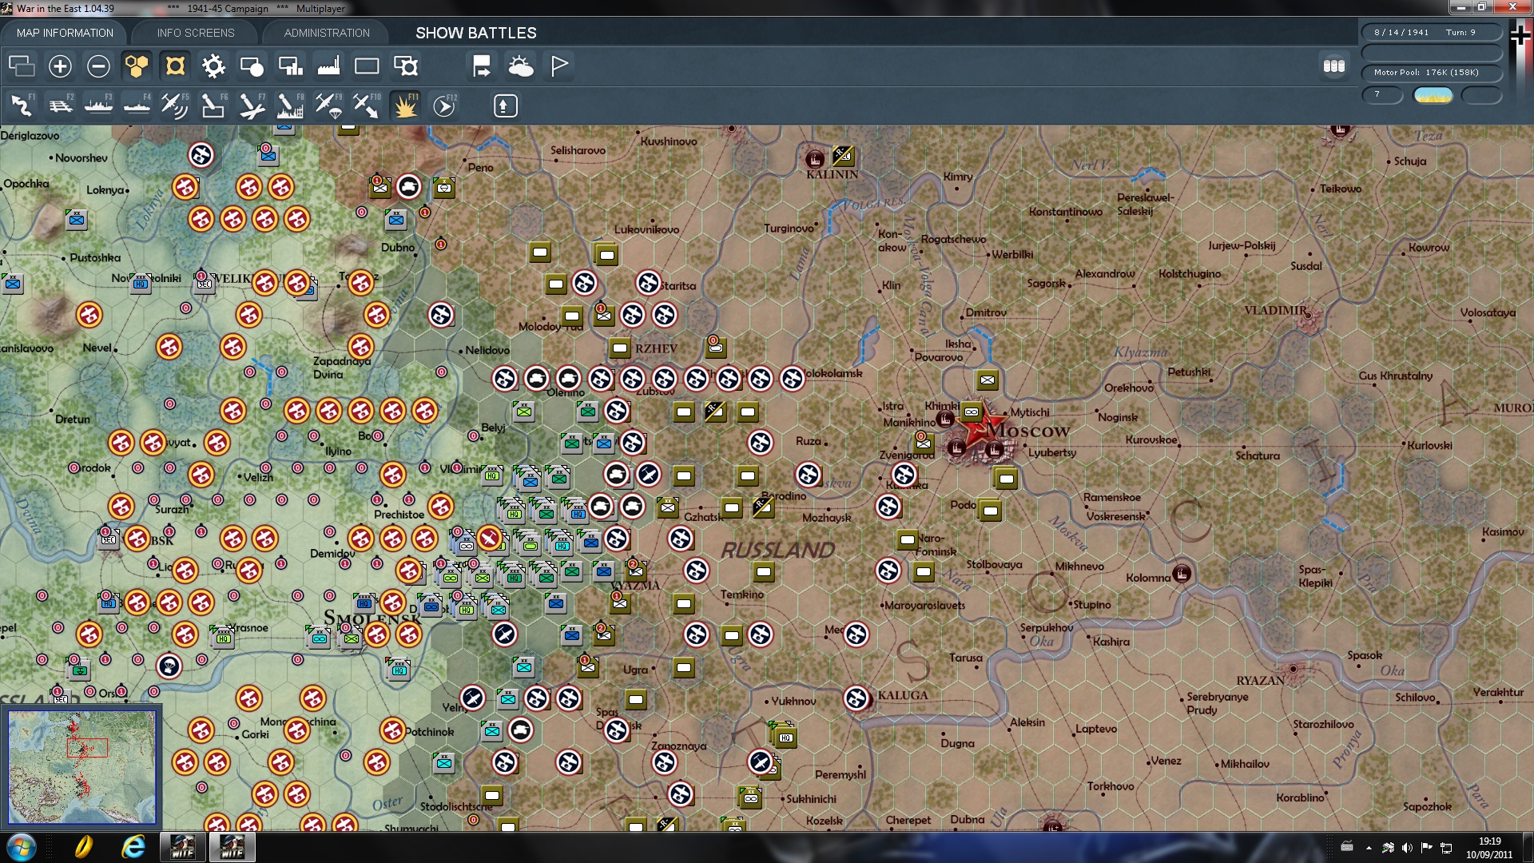Launch Internet Explorer from the taskbar
Viewport: 1534px width, 863px height.
coord(133,847)
